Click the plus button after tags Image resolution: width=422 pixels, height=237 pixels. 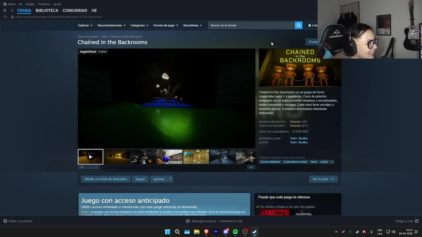[332, 162]
